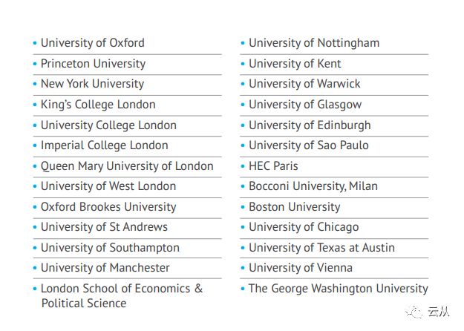The image size is (464, 331).
Task: Click University of Sao Paulo entry
Action: (309, 145)
